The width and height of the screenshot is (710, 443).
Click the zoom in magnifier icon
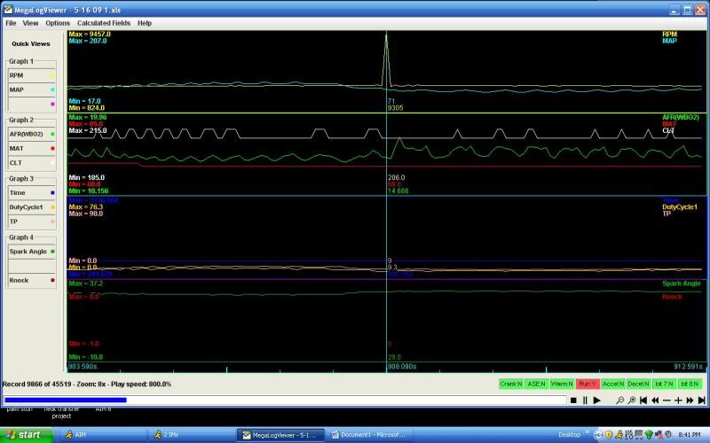631,400
